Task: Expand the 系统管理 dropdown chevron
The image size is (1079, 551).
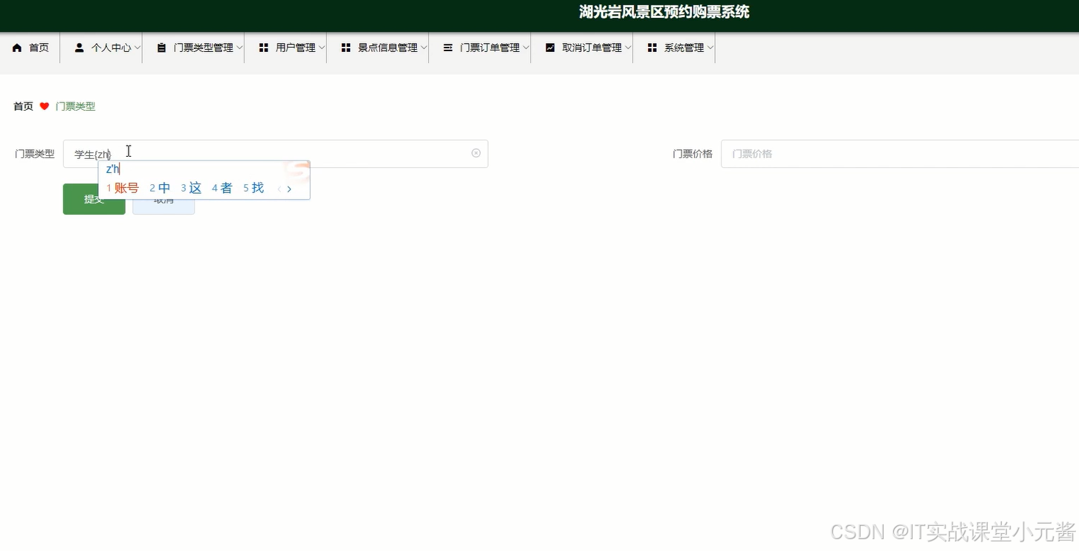Action: [x=710, y=48]
